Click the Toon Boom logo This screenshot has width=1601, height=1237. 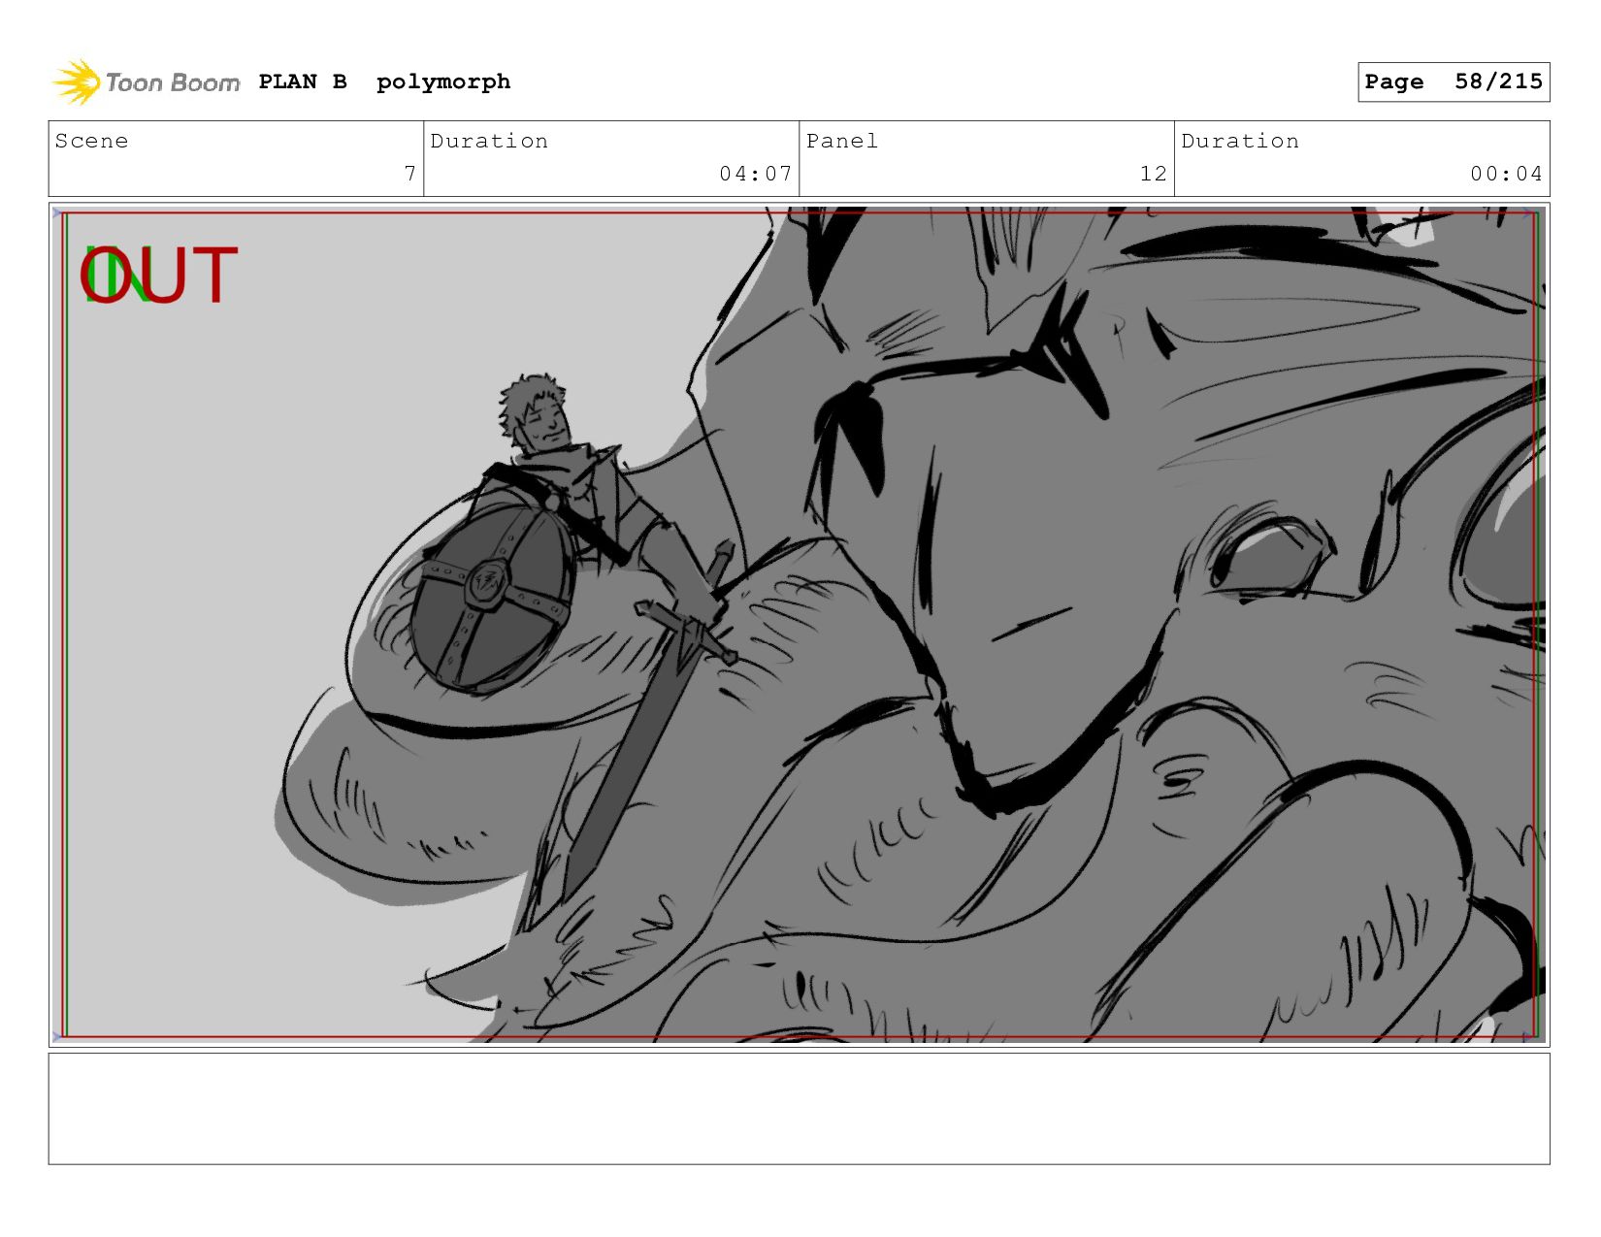[x=146, y=82]
